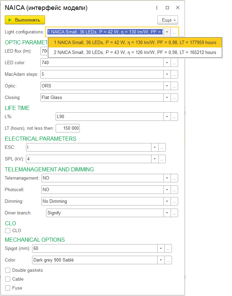Tick the Double gaskets checkbox

coord(8,270)
